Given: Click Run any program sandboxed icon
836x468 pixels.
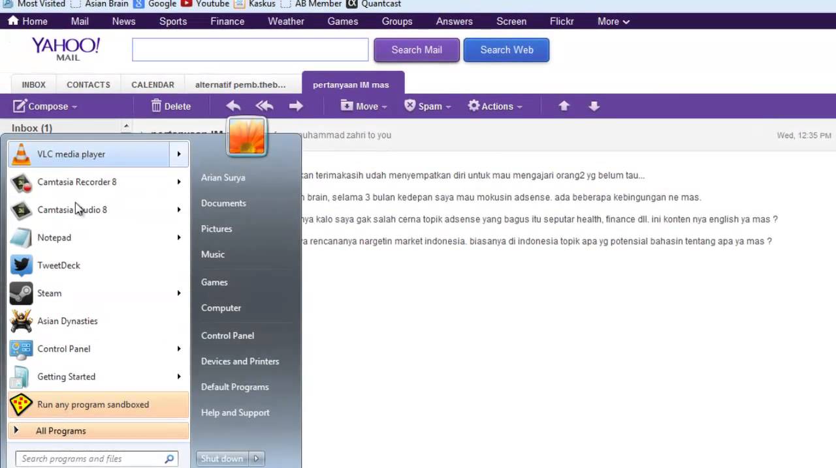Looking at the screenshot, I should pyautogui.click(x=22, y=405).
